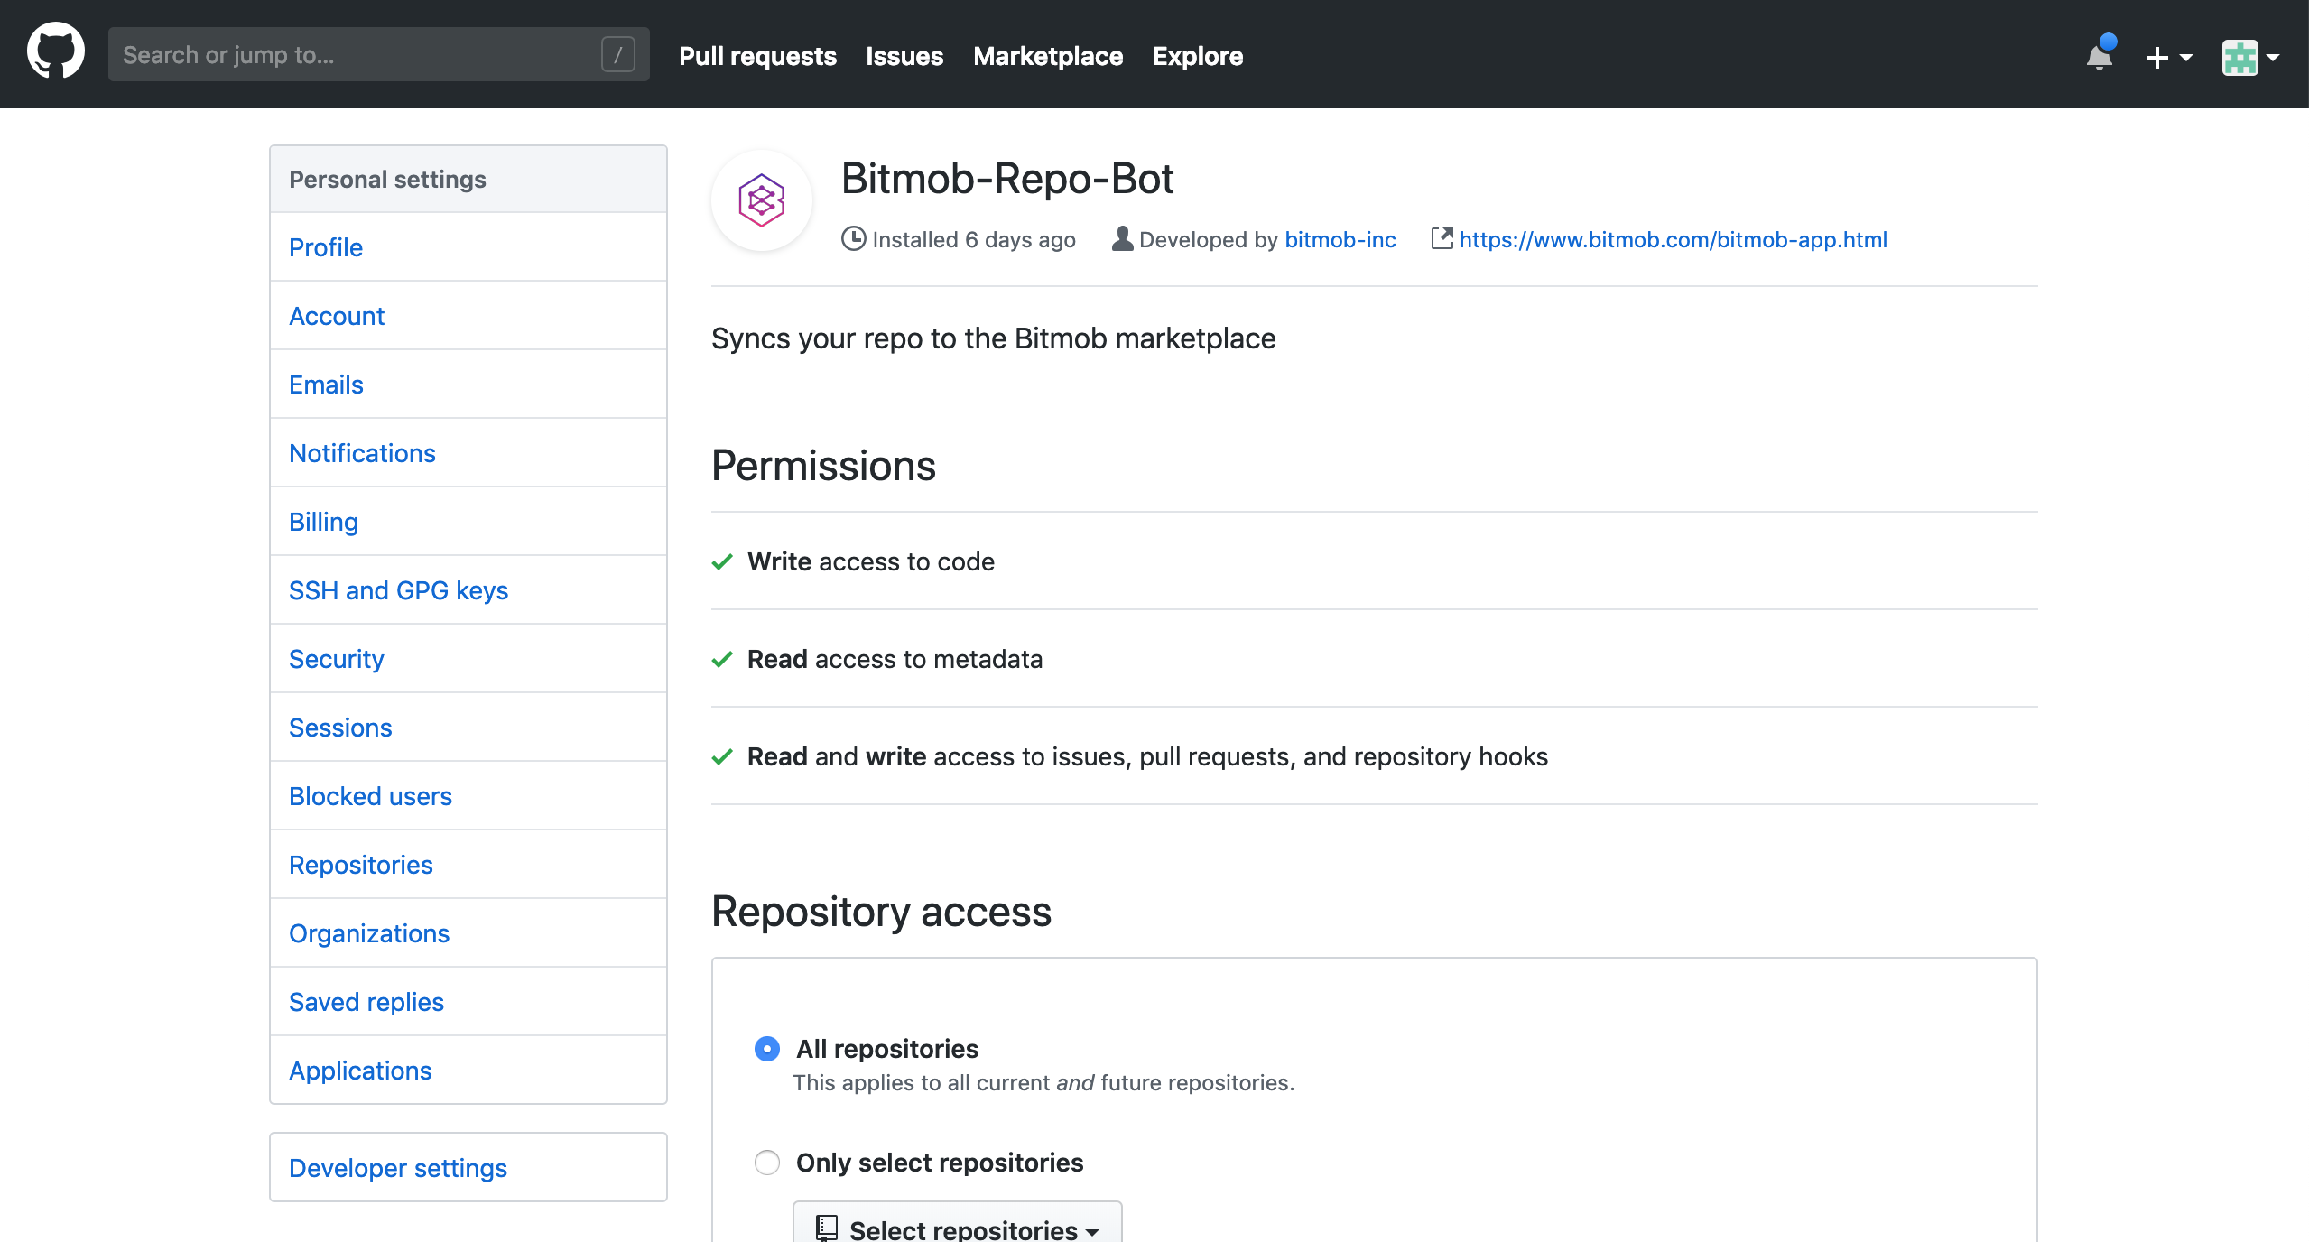Expand the Select repositories dropdown
Image resolution: width=2309 pixels, height=1242 pixels.
958,1224
